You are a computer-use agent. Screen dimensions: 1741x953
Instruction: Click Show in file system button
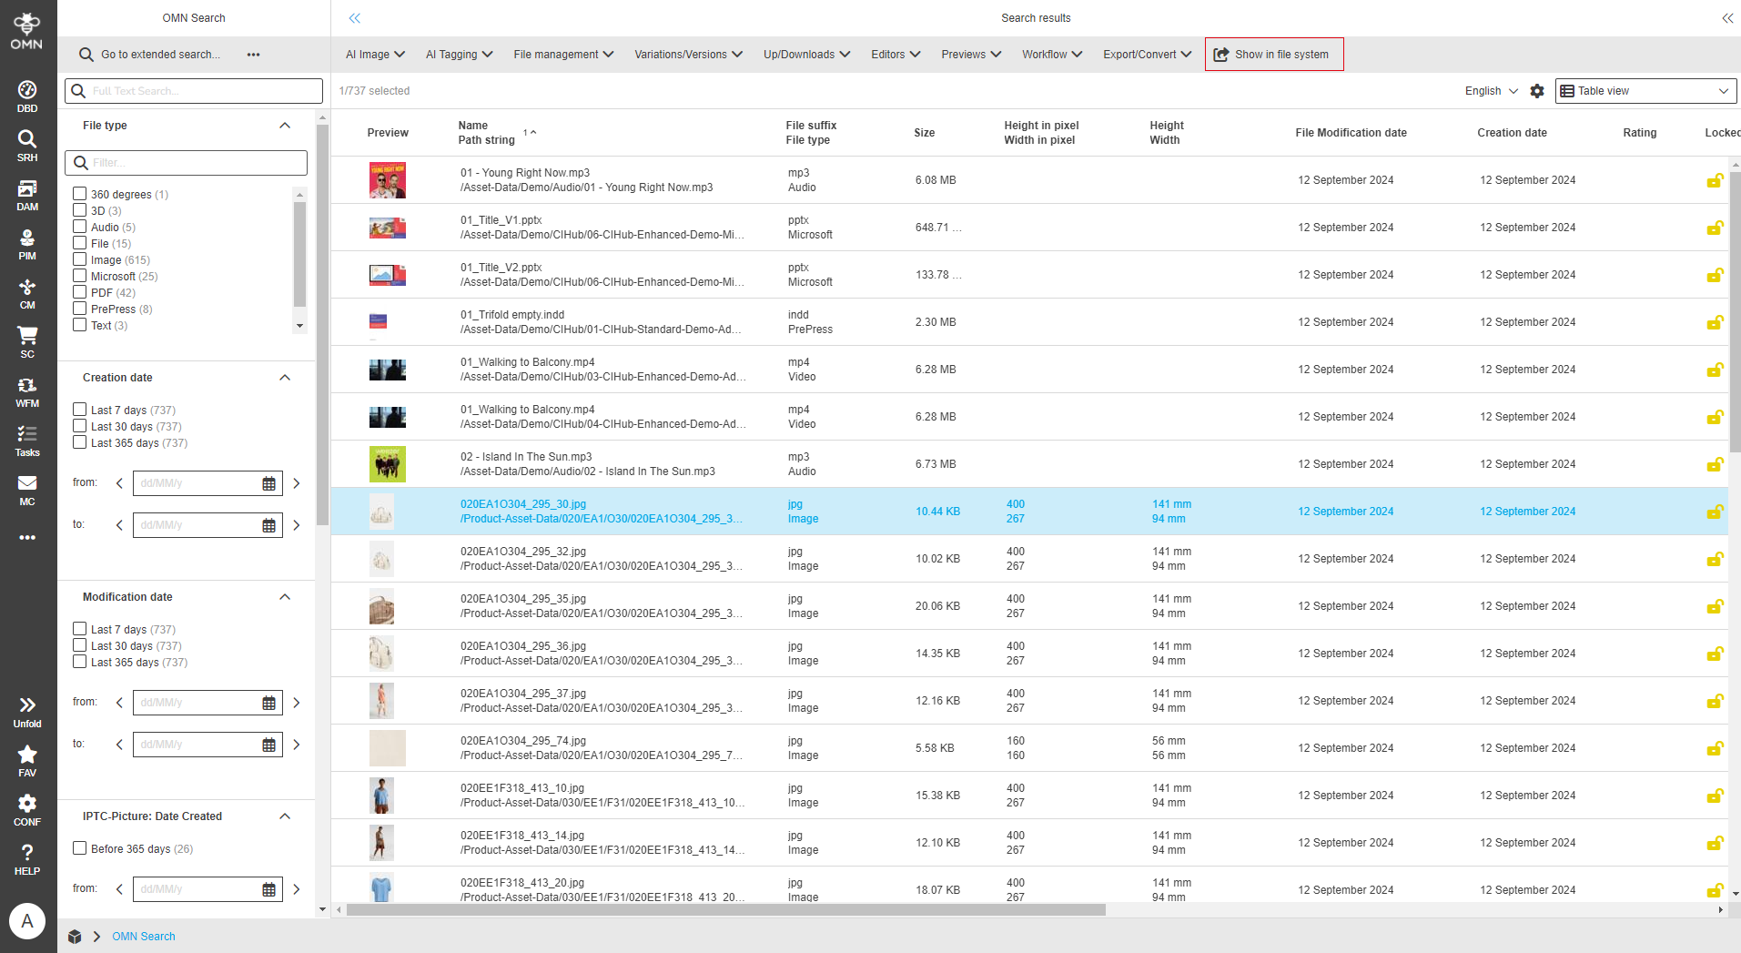pos(1273,55)
